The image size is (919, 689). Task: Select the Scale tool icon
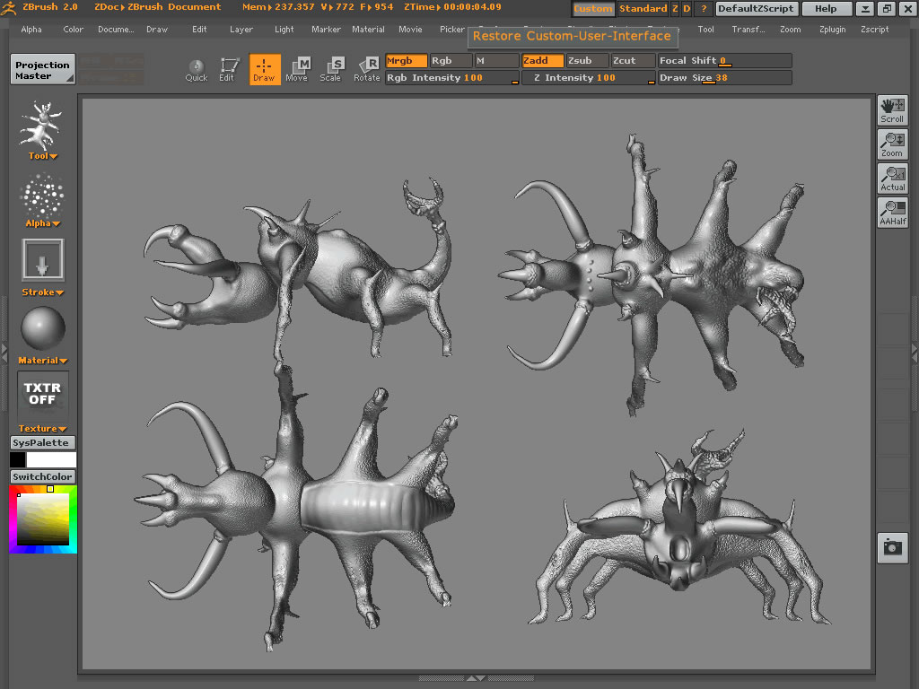pyautogui.click(x=331, y=68)
